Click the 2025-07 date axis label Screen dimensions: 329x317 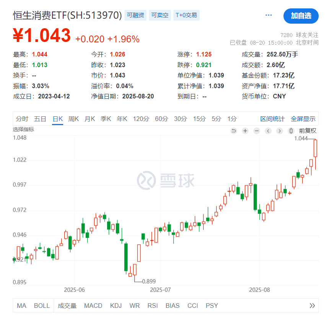[x=160, y=290]
